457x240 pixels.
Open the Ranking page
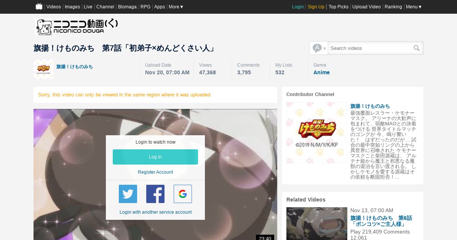(x=393, y=7)
